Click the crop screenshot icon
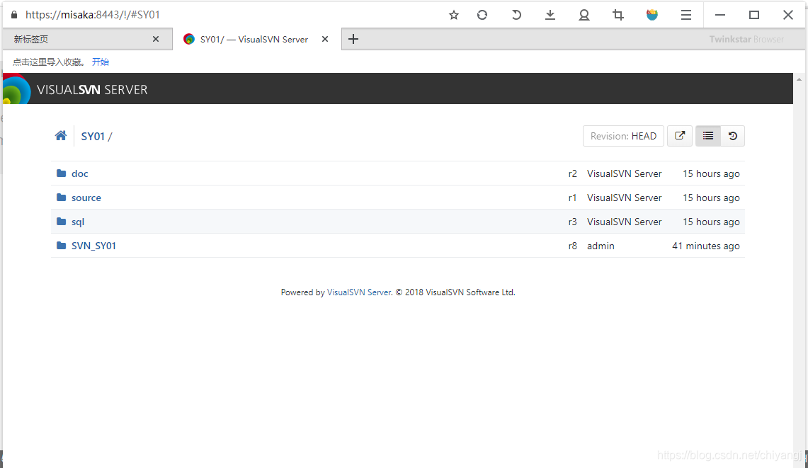 tap(618, 15)
